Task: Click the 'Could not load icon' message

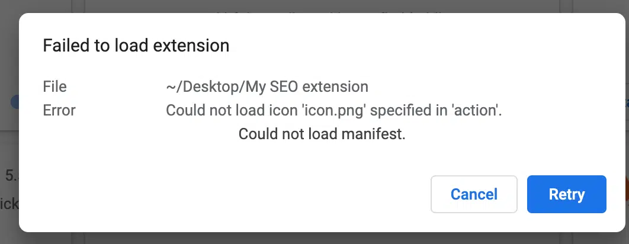Action: pos(333,110)
